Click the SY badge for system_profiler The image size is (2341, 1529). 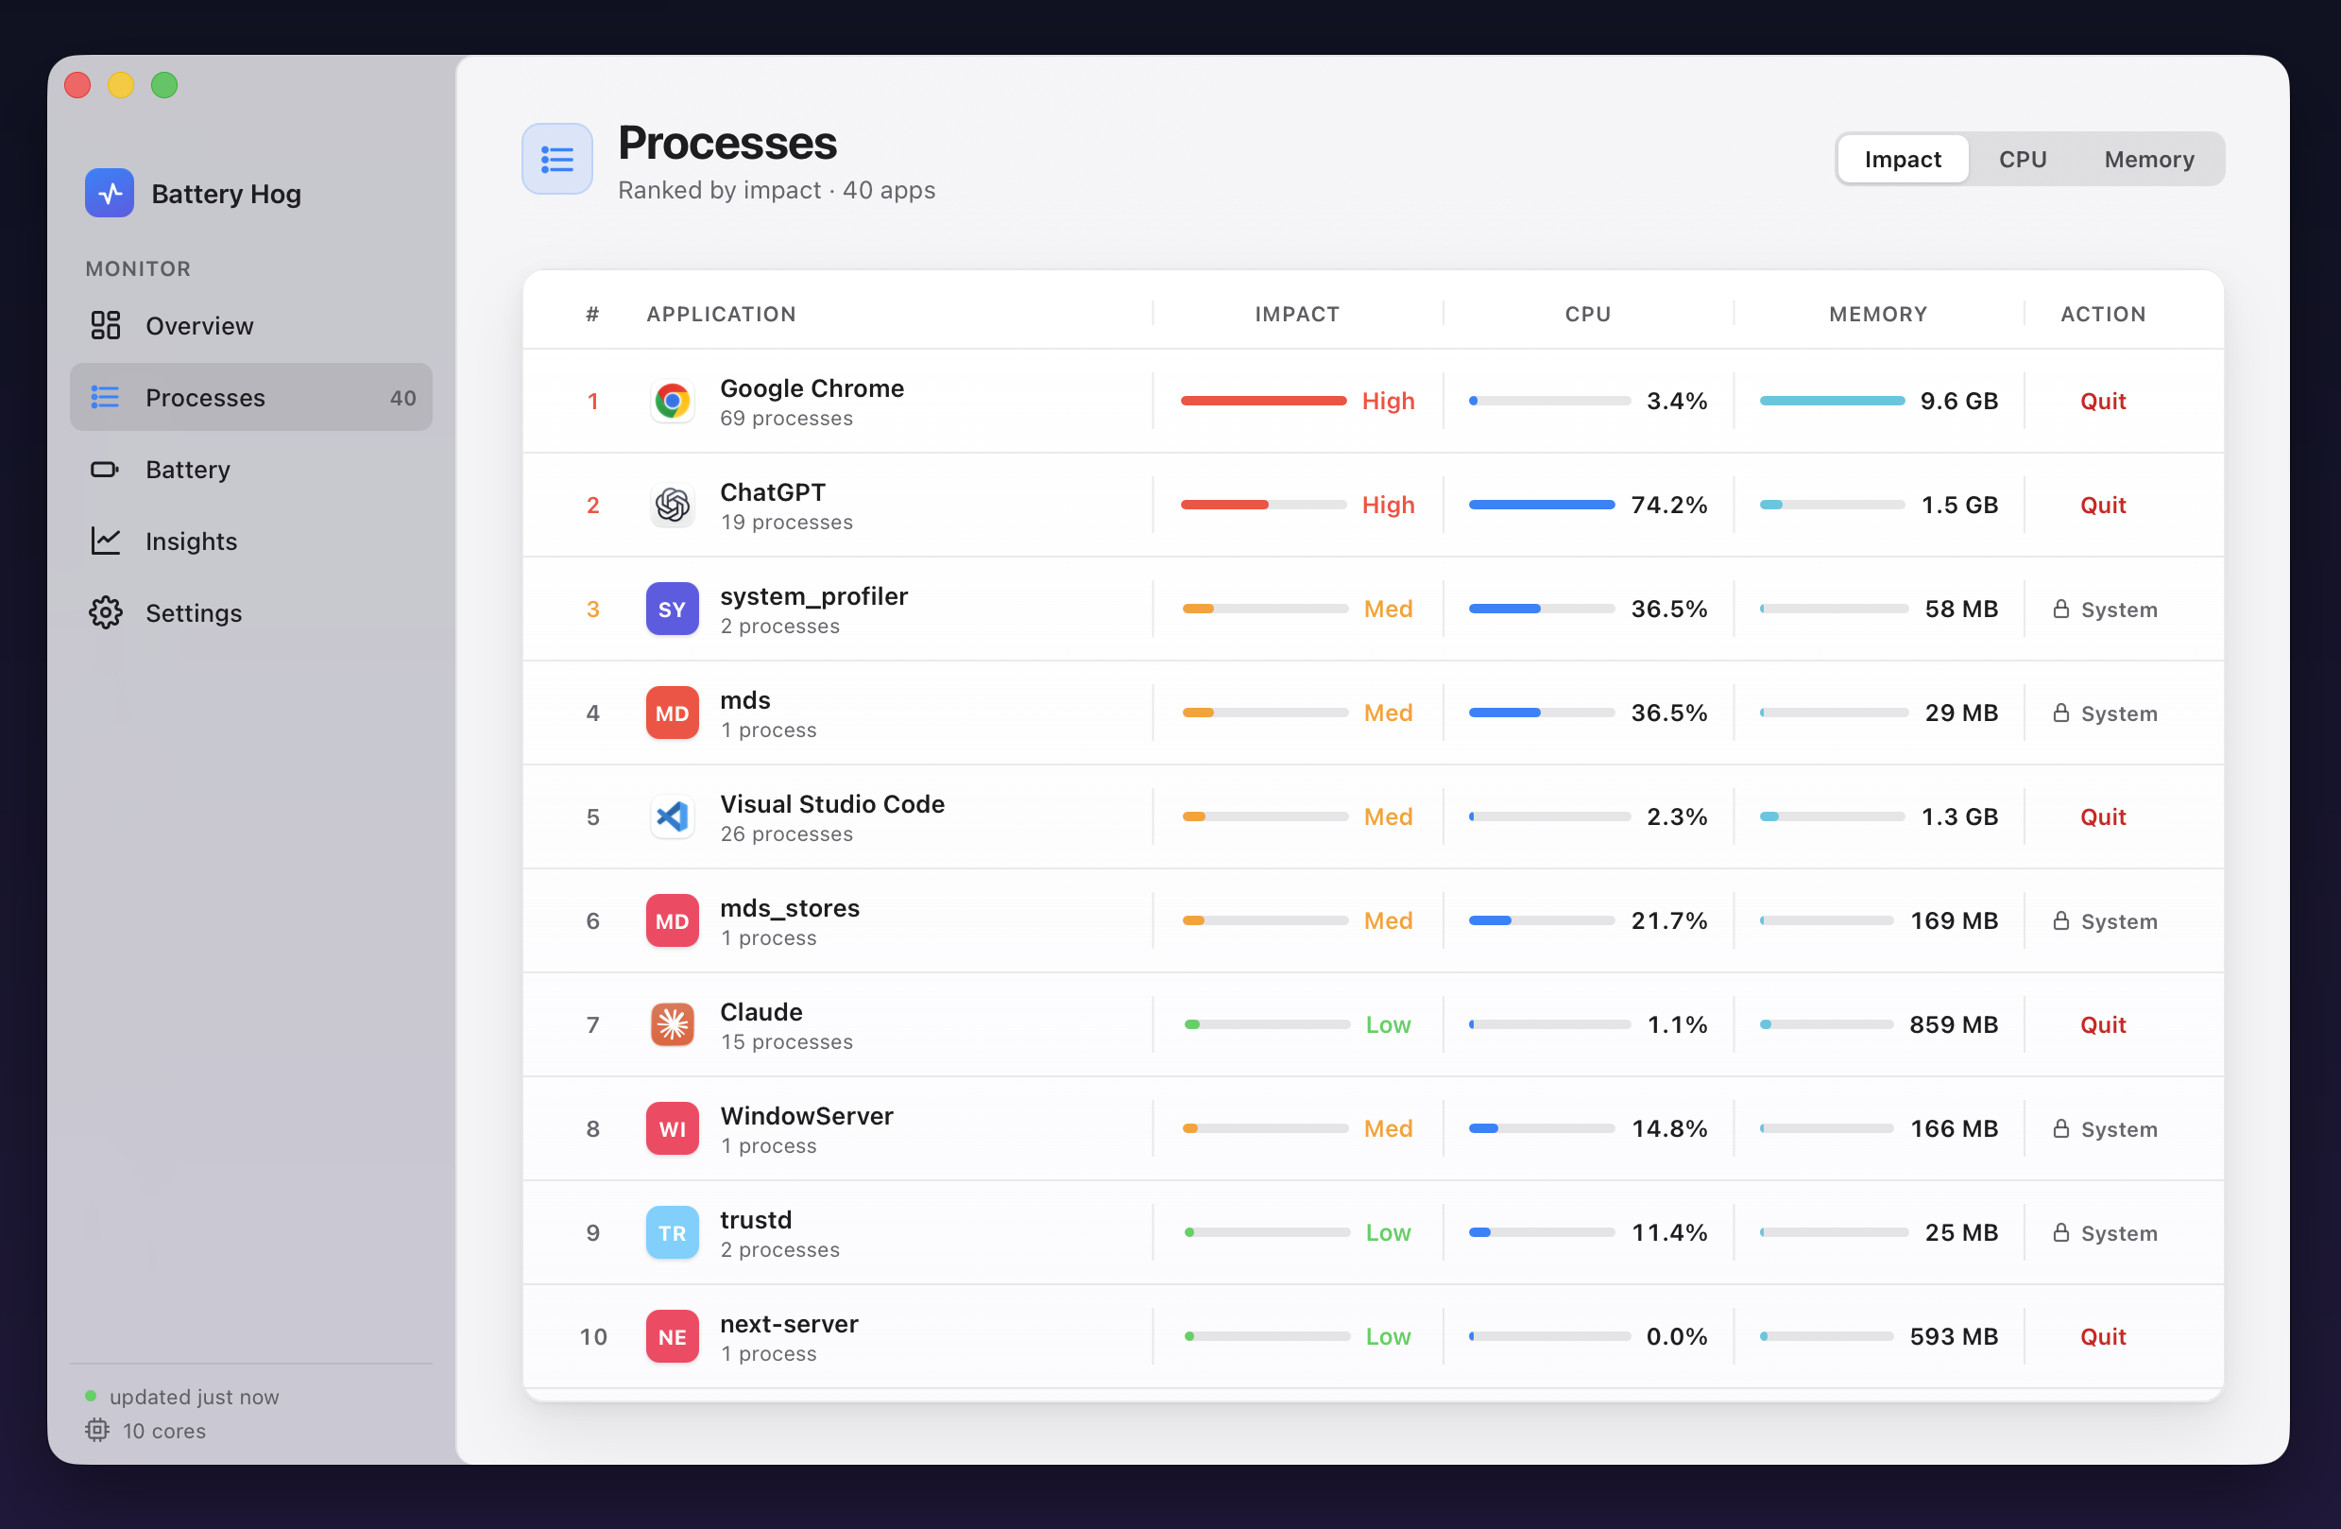[672, 609]
